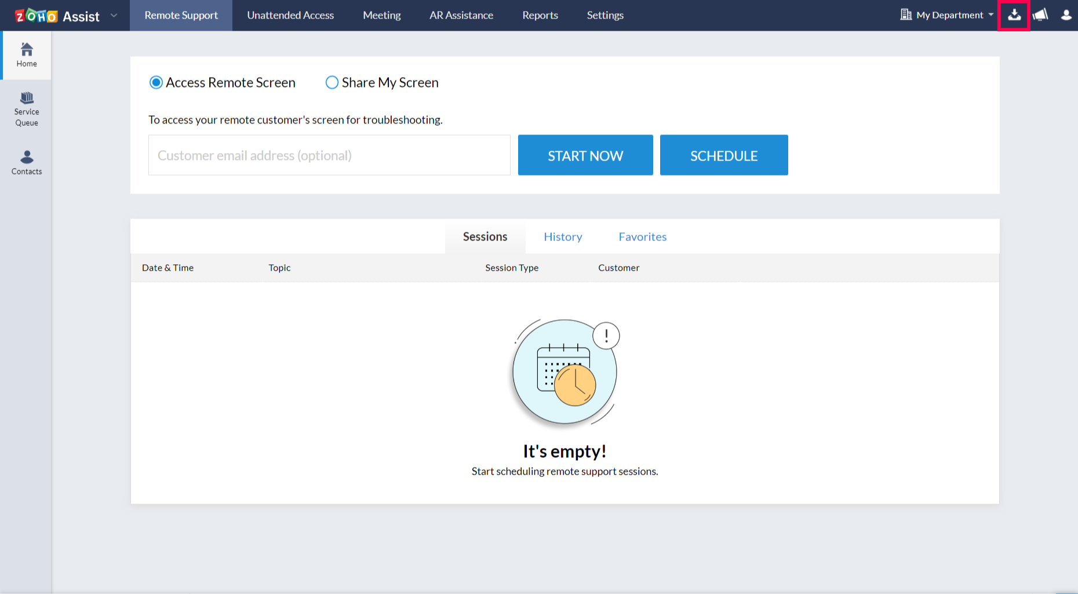Switch to the History tab
The height and width of the screenshot is (594, 1078).
(x=562, y=236)
